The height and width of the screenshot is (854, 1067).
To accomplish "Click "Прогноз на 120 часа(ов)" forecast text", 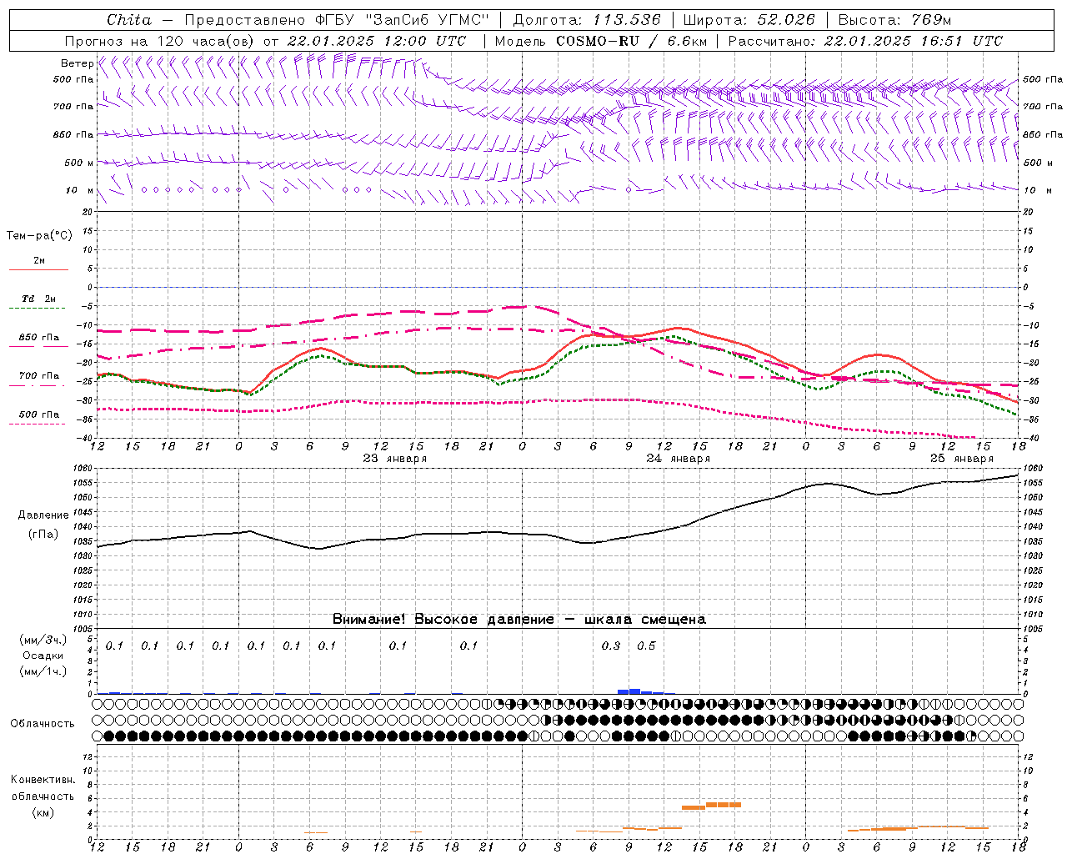I will pyautogui.click(x=162, y=41).
